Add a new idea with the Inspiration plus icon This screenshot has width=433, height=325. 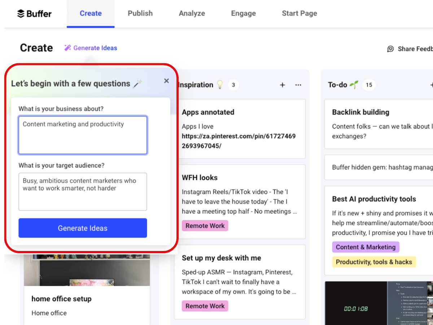[x=282, y=85]
